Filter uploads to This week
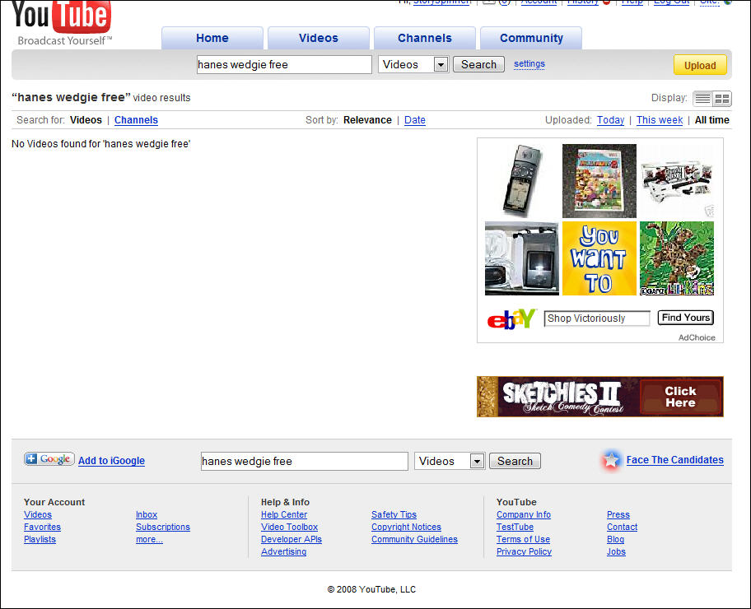 pos(660,120)
